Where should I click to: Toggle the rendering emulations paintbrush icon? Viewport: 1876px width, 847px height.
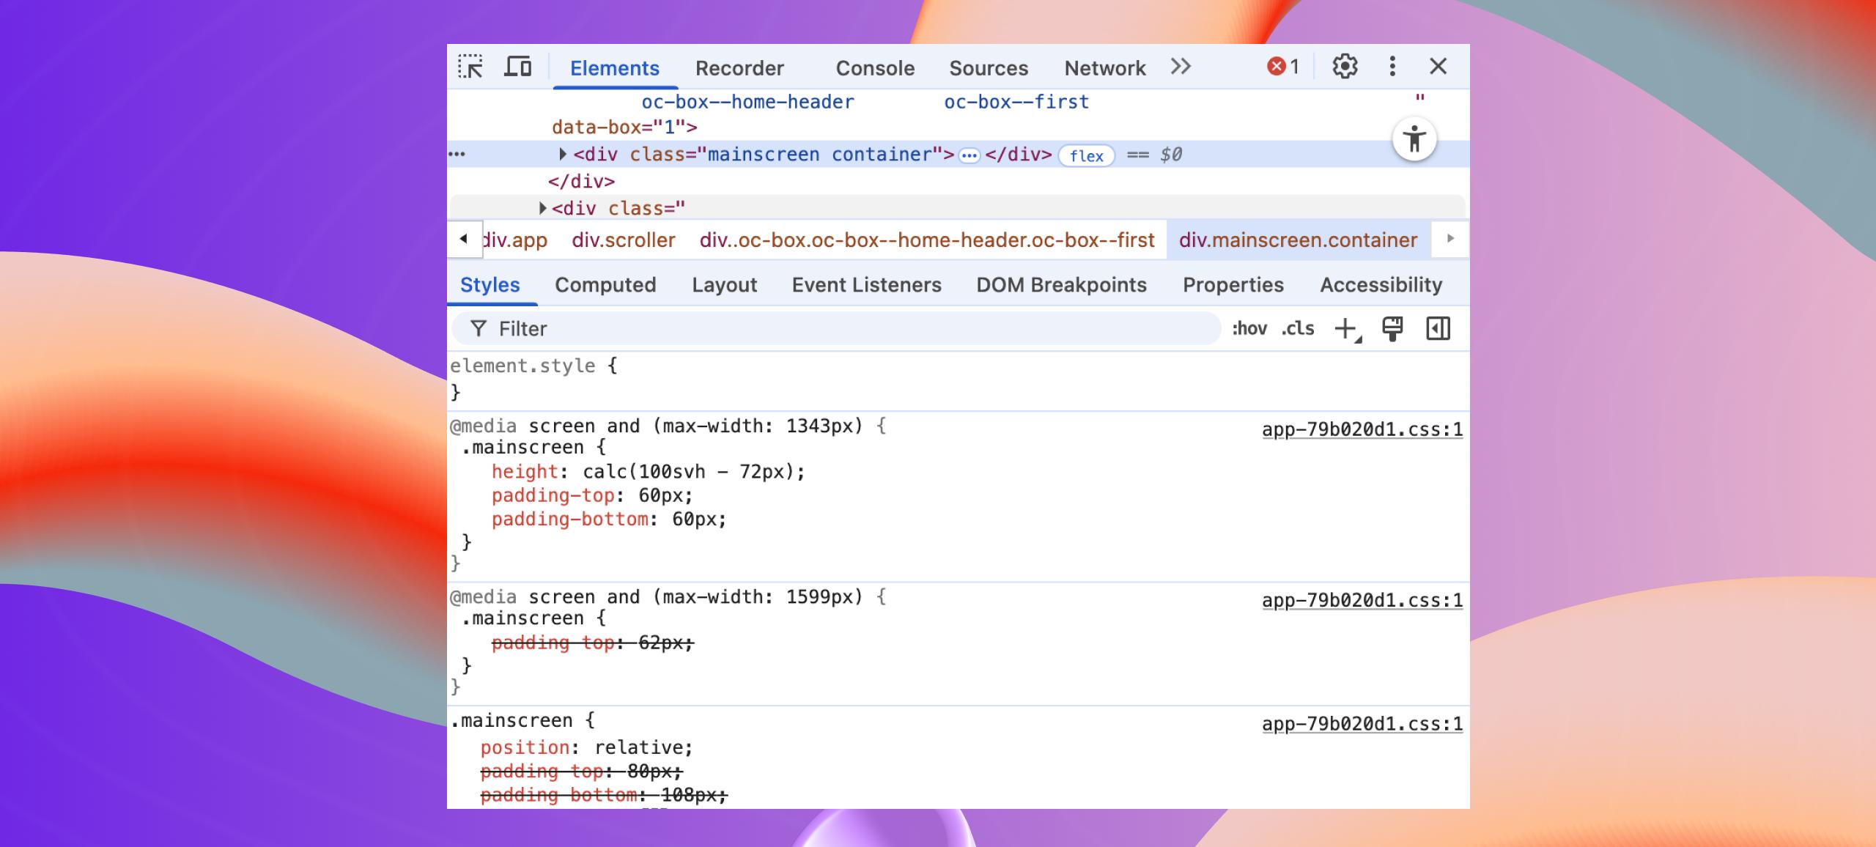coord(1392,329)
